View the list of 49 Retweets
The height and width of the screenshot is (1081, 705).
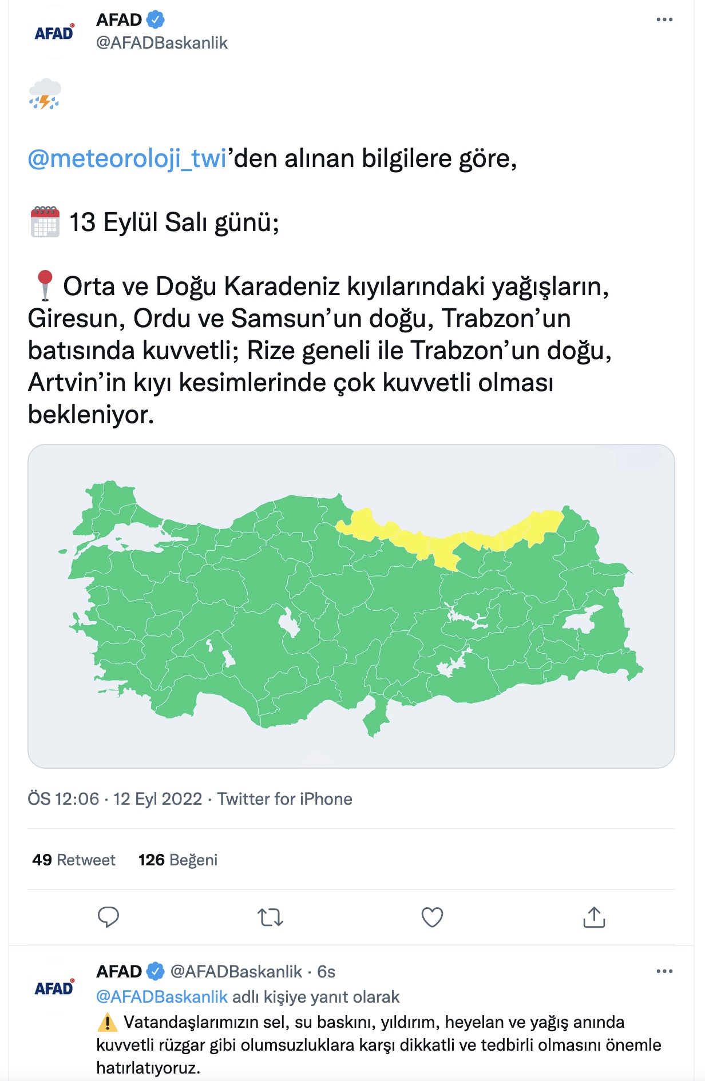tap(74, 860)
